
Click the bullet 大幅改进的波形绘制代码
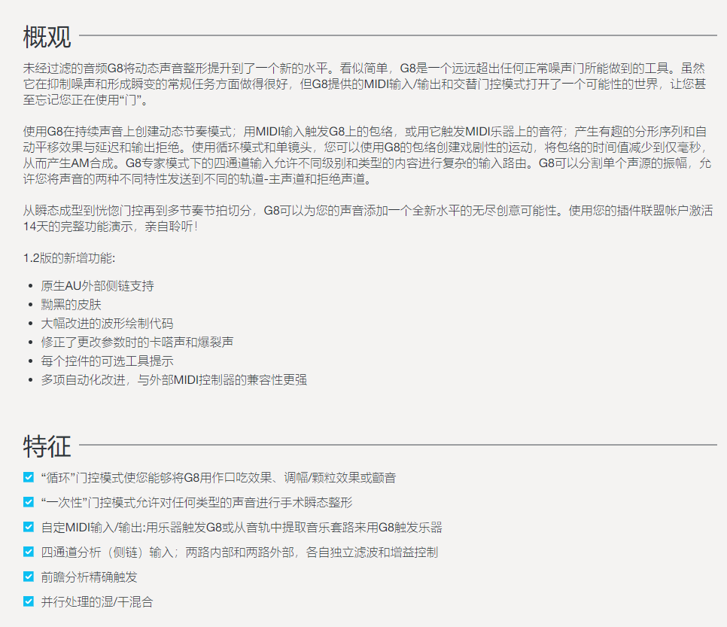[107, 323]
